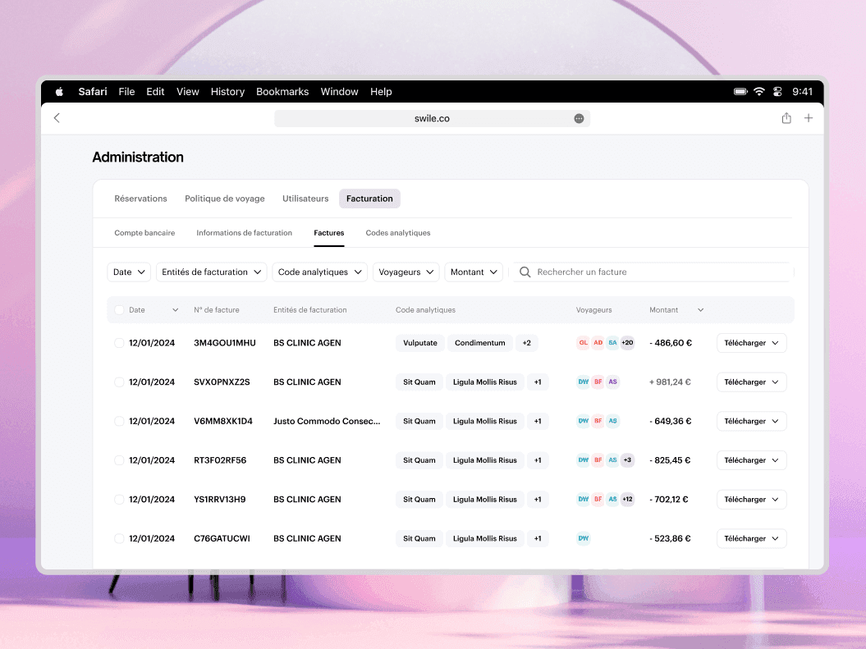This screenshot has width=866, height=649.
Task: Download invoice SVX0PNXZ2S with Télécharger
Action: tap(751, 382)
